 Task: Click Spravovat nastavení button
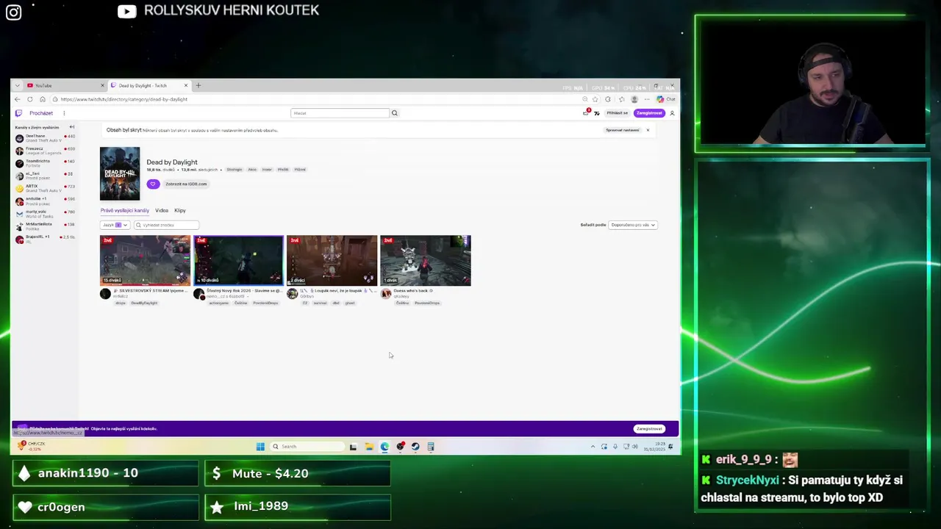(623, 130)
